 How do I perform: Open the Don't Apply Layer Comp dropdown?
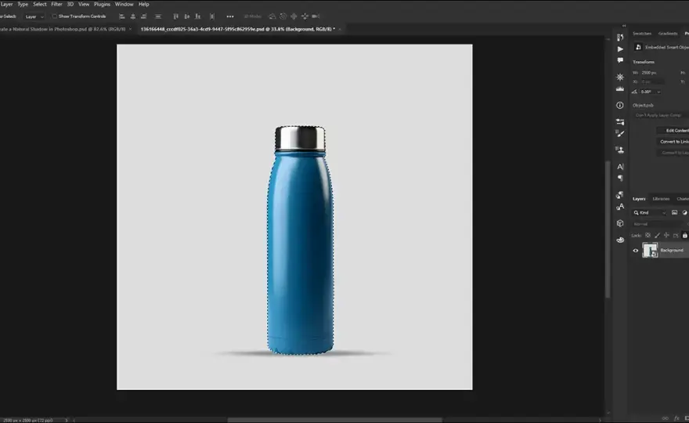coord(661,115)
